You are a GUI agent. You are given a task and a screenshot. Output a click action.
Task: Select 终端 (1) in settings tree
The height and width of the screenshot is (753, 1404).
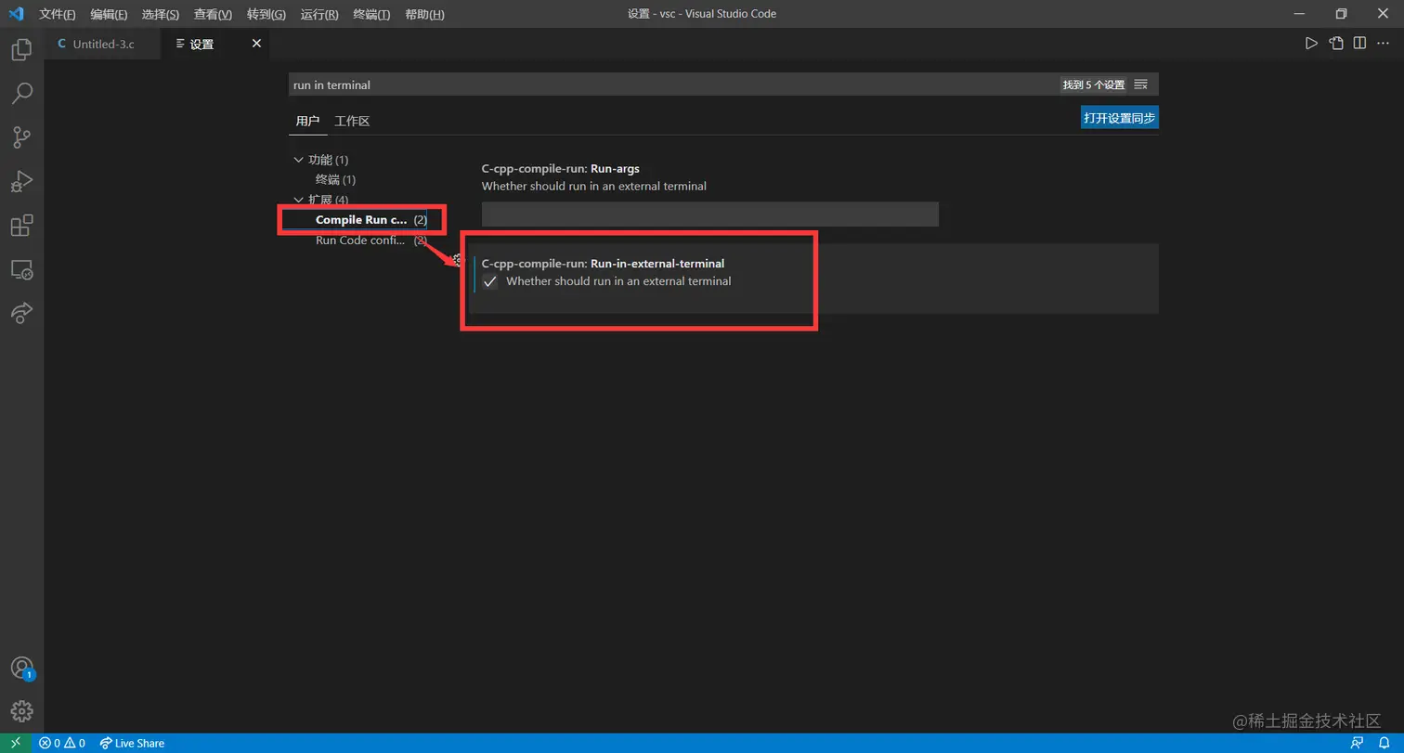point(335,179)
